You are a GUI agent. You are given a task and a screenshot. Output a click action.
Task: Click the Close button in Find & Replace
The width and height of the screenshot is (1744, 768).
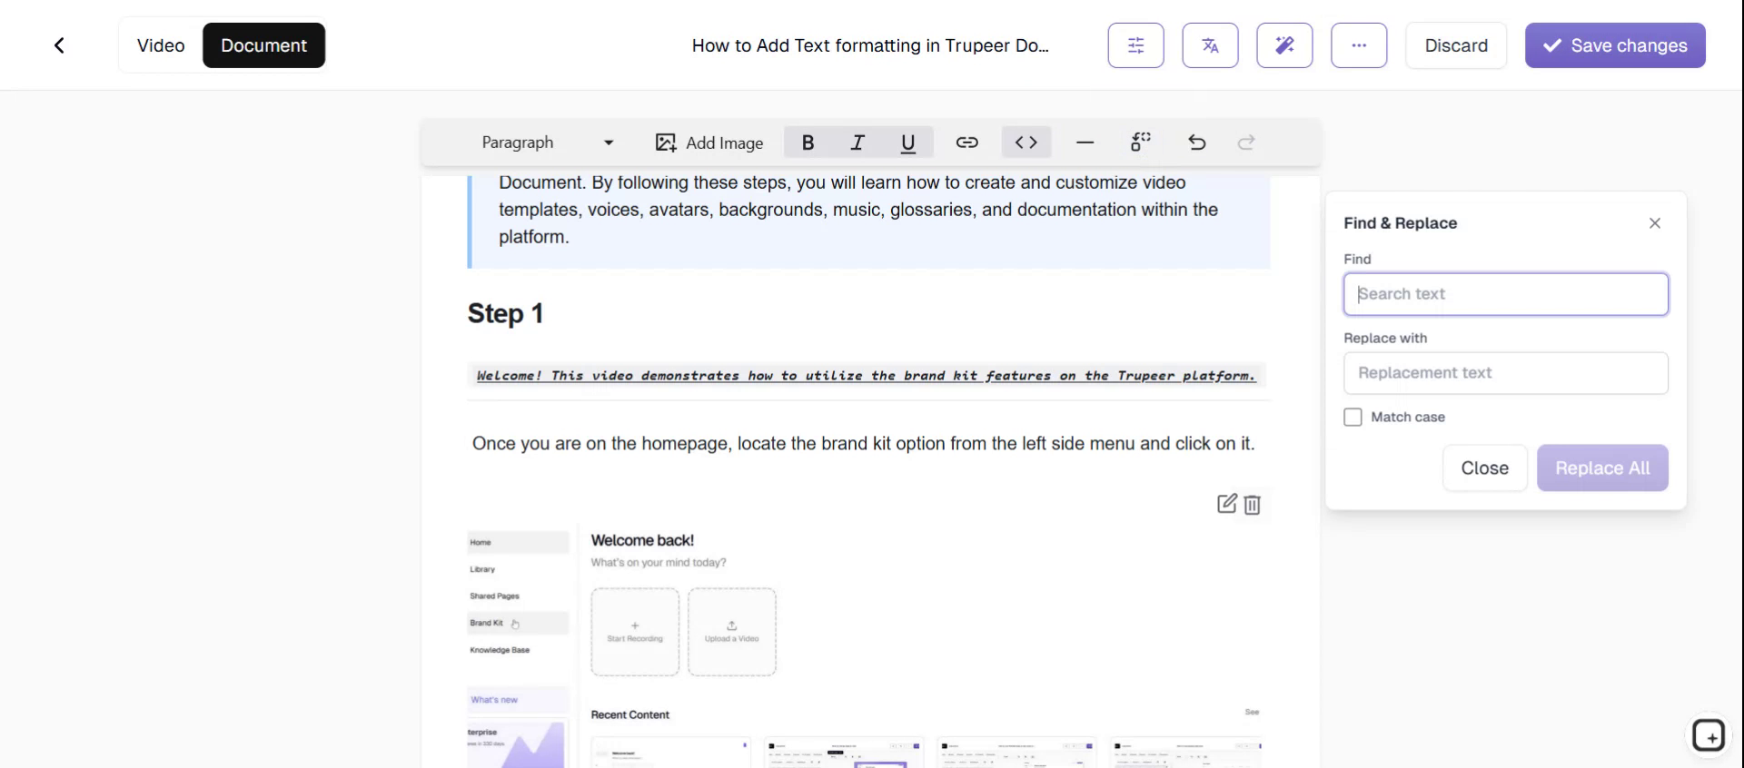[1484, 468]
